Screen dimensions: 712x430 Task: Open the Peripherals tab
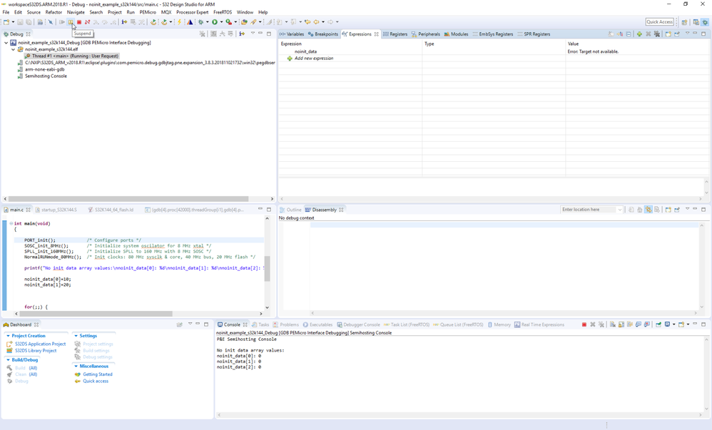tap(425, 34)
